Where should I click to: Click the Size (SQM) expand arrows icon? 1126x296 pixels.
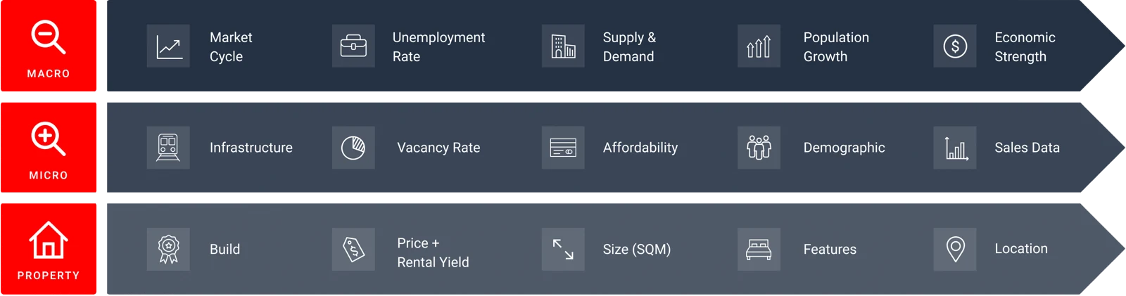tap(563, 249)
